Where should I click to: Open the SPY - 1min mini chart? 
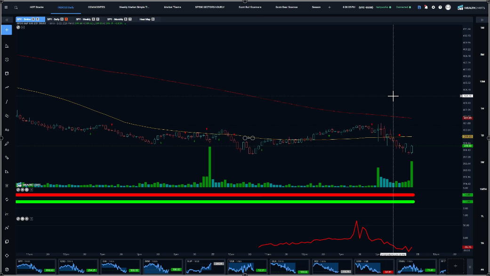click(x=36, y=266)
